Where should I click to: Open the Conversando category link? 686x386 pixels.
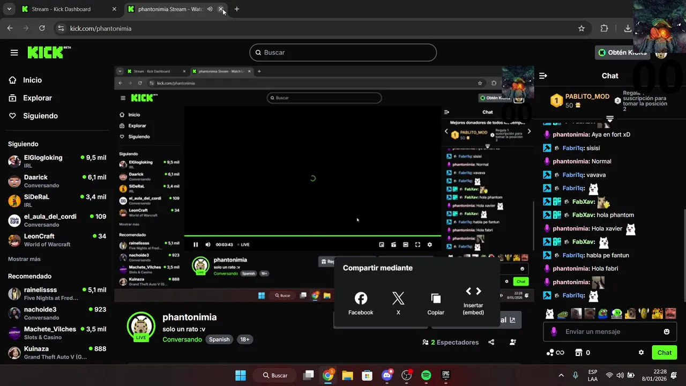point(182,339)
